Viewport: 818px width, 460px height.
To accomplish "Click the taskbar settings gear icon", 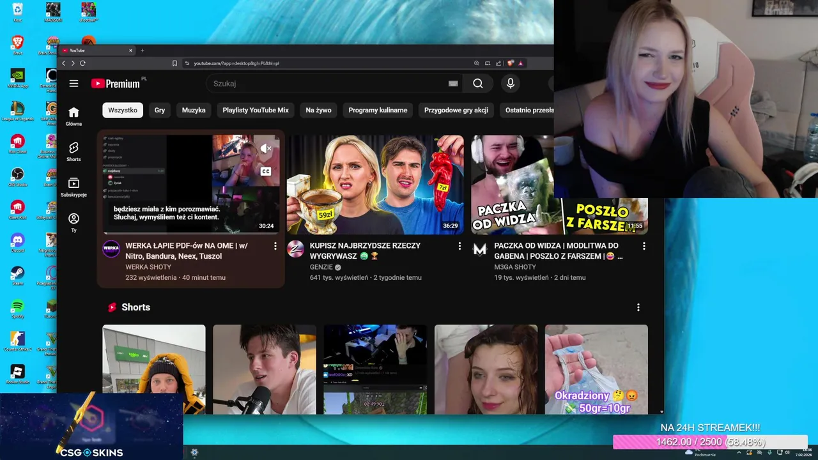I will (x=194, y=452).
